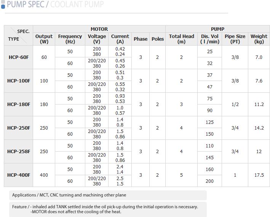Click the Weight (kg) column header
This screenshot has height=217, width=270.
point(259,39)
